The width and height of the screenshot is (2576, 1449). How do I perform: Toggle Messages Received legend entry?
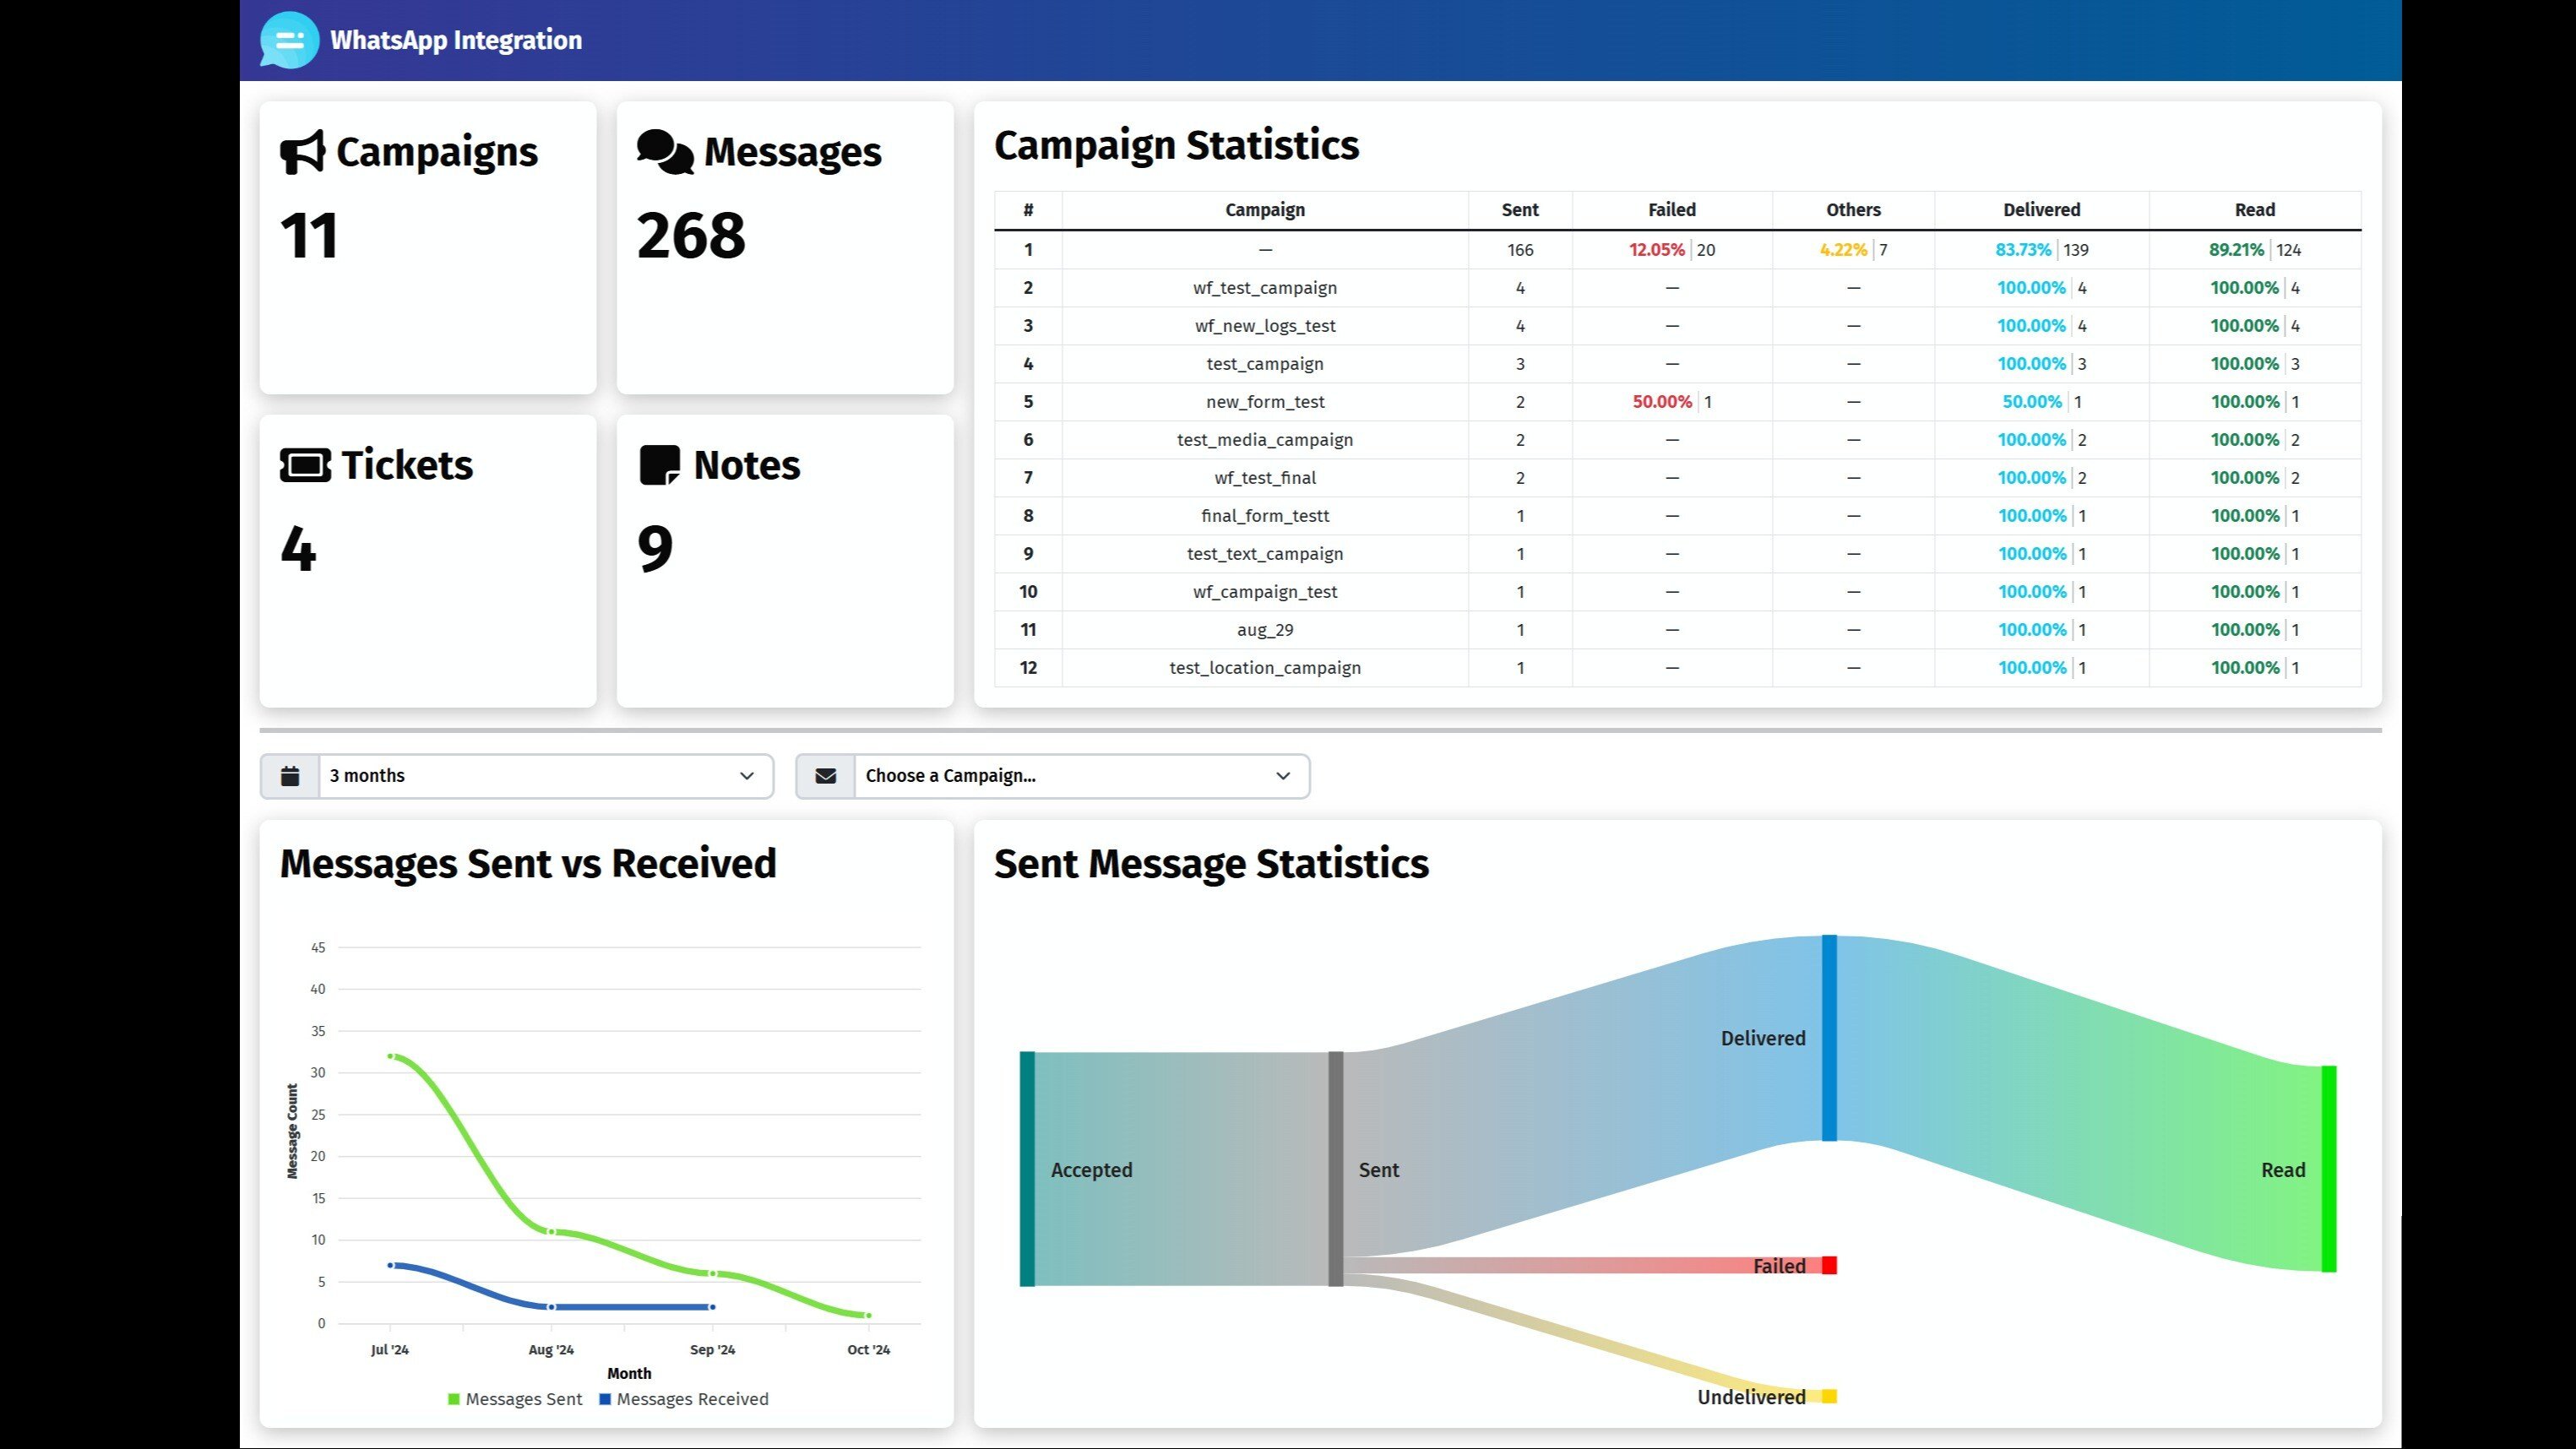point(683,1399)
